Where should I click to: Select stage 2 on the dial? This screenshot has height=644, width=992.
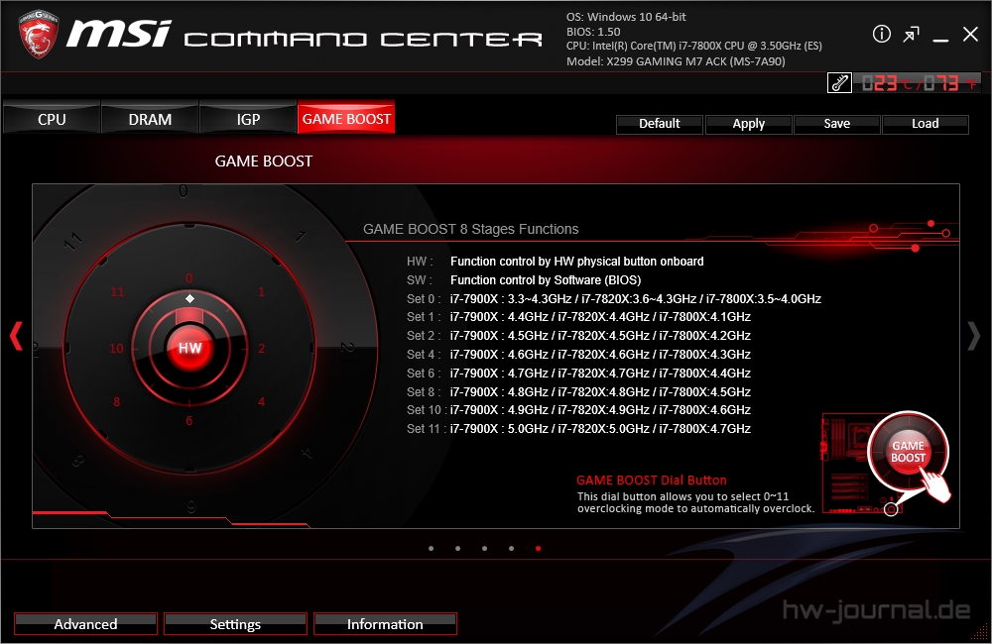[x=261, y=348]
